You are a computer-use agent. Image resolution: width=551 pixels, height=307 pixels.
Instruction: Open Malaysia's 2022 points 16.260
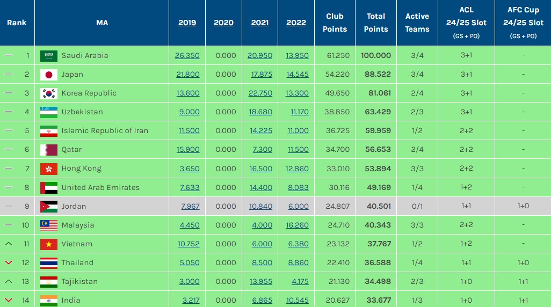pyautogui.click(x=297, y=225)
